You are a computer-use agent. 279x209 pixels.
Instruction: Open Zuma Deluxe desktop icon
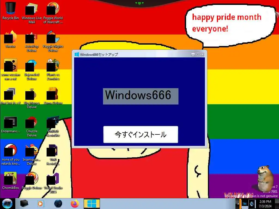53,96
